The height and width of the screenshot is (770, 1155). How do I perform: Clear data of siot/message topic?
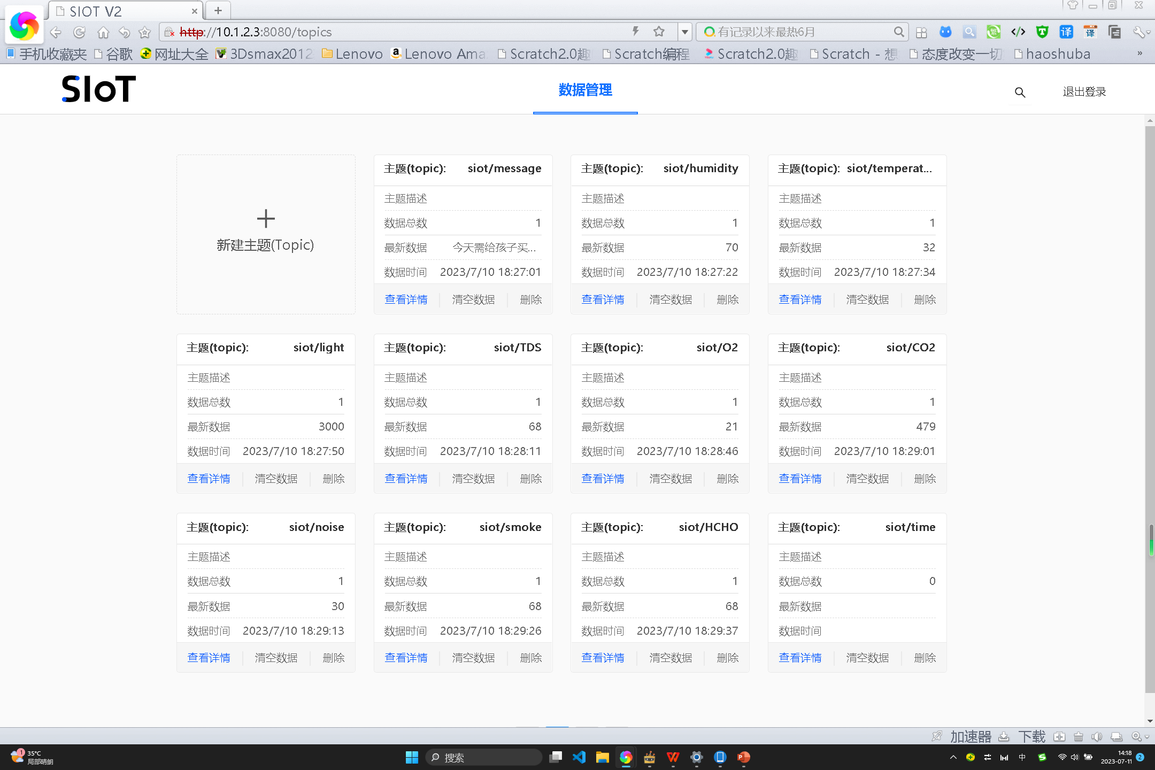473,299
